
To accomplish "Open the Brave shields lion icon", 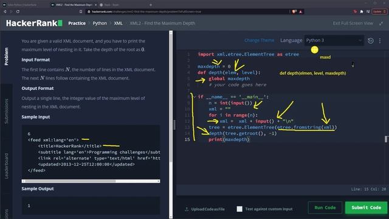I will pyautogui.click(x=294, y=12).
